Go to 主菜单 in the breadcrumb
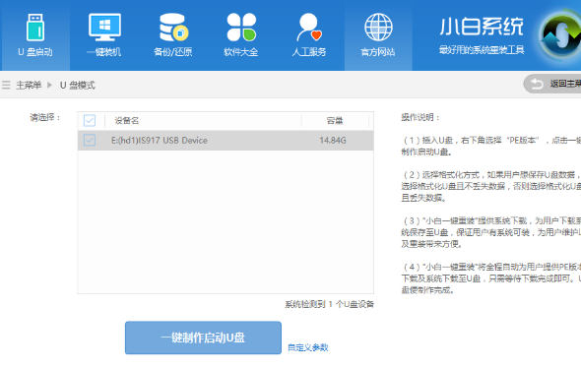This screenshot has width=581, height=368. [29, 86]
